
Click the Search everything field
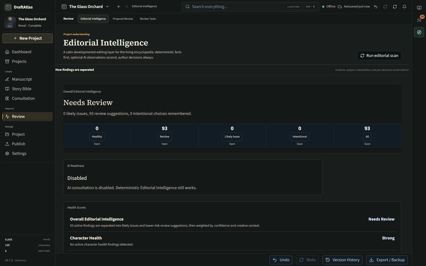(x=250, y=7)
